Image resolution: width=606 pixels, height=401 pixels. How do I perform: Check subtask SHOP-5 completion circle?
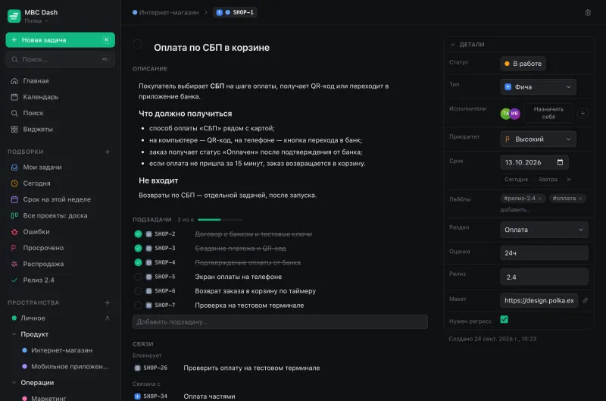138,277
